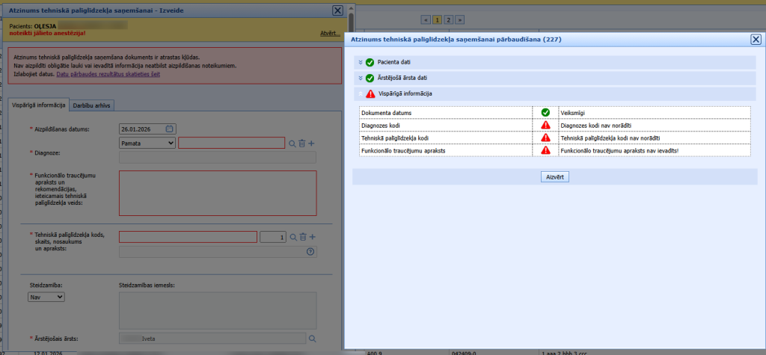Open help icon in palīglīdzekļa description field
Image resolution: width=766 pixels, height=355 pixels.
coord(310,251)
